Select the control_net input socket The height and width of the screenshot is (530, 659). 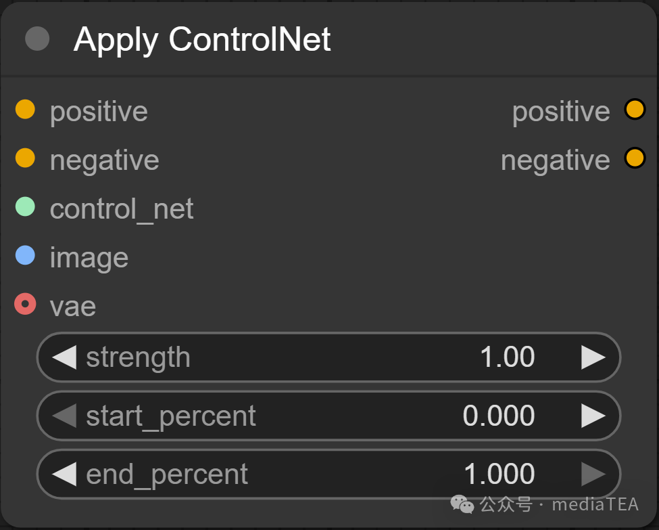pyautogui.click(x=25, y=206)
